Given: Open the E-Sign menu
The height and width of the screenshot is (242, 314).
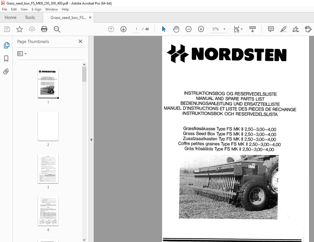Looking at the screenshot, I should pyautogui.click(x=37, y=9).
